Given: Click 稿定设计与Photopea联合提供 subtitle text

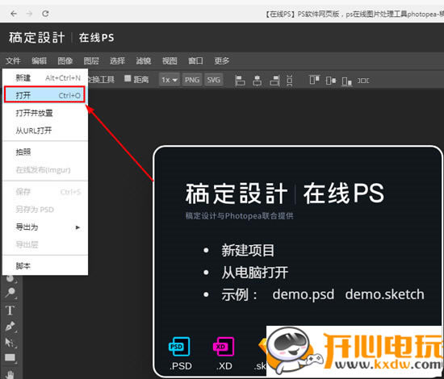Looking at the screenshot, I should 239,216.
